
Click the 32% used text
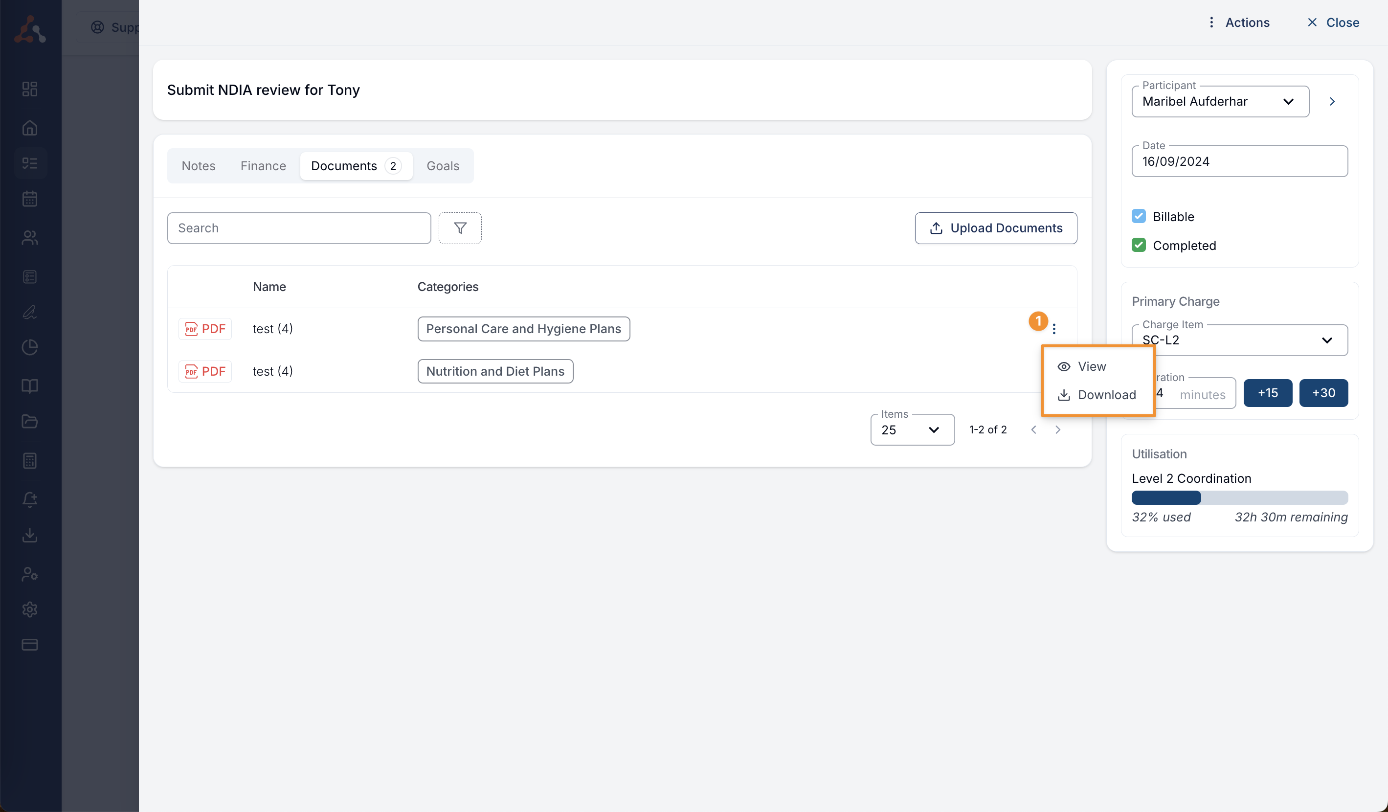pyautogui.click(x=1161, y=517)
